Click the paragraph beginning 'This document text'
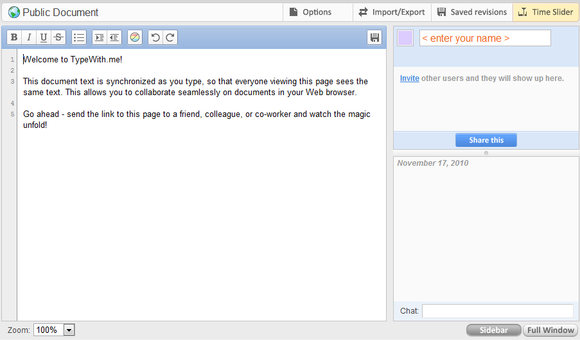The image size is (580, 340). point(195,87)
